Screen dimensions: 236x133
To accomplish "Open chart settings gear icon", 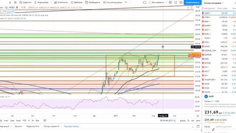I will click(170, 3).
